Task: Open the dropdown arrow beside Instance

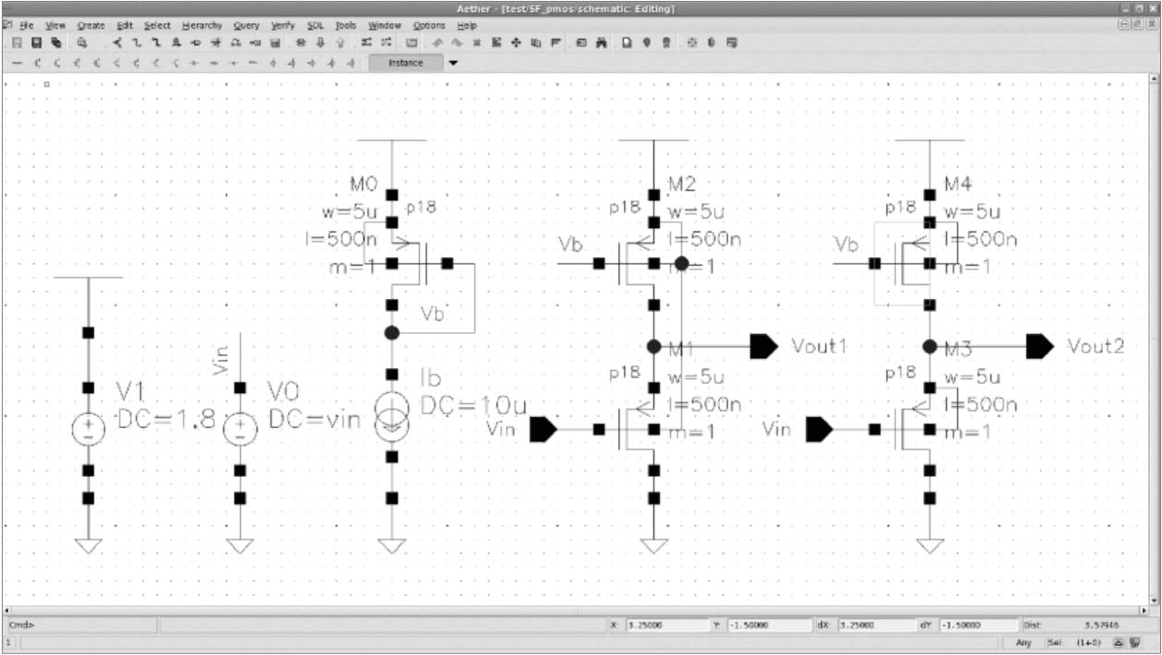Action: (x=452, y=63)
